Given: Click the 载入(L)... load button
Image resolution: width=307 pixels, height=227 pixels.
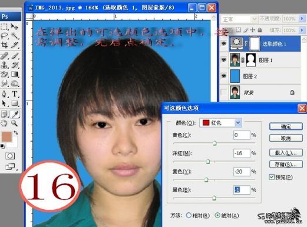Looking at the screenshot, I should click(286, 153).
